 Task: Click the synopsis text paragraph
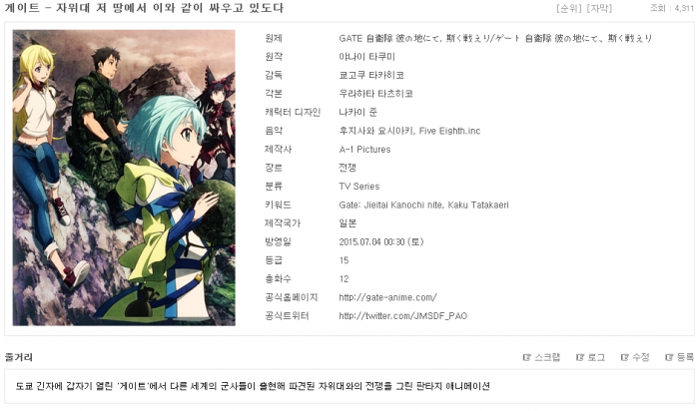coord(253,386)
